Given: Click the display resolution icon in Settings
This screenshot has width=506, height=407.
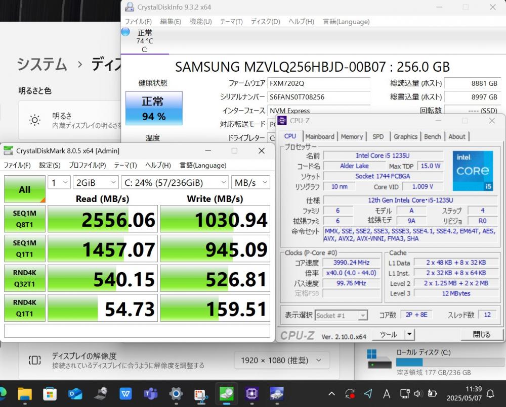Looking at the screenshot, I should coord(35,360).
